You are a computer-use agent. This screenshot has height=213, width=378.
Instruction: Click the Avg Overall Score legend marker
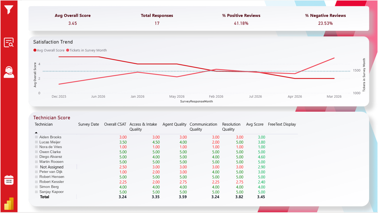click(35, 50)
